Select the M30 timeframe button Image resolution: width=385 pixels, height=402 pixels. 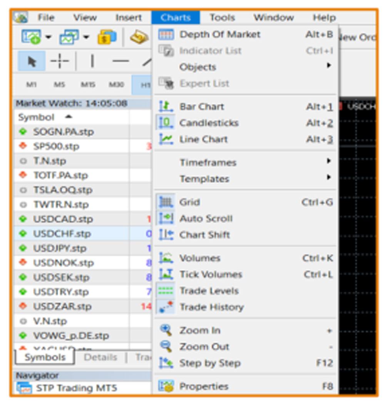click(x=117, y=85)
